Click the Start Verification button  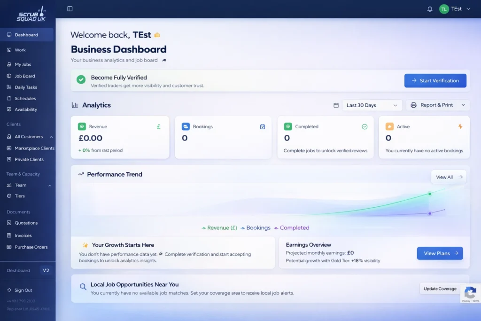pos(435,80)
